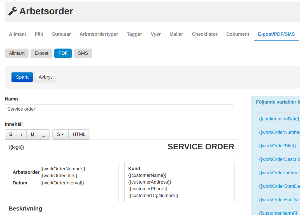300x215 pixels.
Task: Click the SERVICE ORDER heading in editor
Action: 201,147
